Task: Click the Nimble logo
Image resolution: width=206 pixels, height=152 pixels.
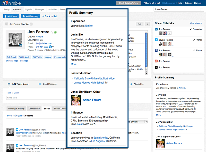Action: 11,3
